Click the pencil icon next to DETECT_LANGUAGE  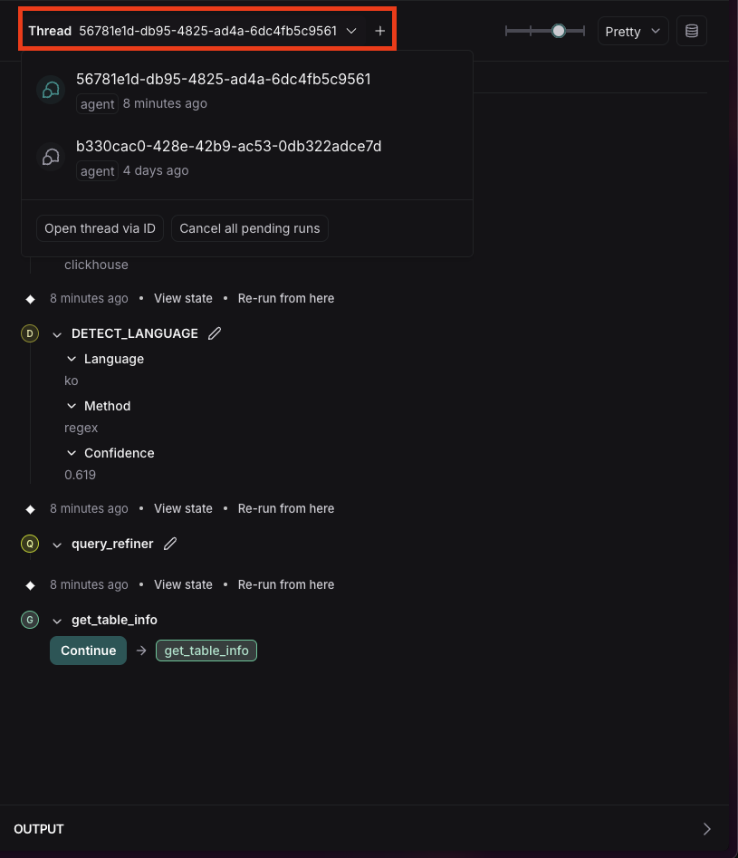(x=215, y=333)
